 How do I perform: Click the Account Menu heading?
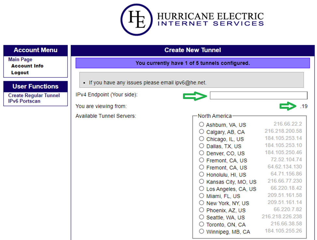36,50
